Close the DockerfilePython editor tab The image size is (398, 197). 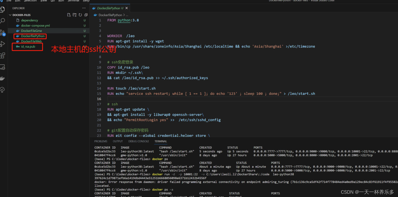click(127, 8)
